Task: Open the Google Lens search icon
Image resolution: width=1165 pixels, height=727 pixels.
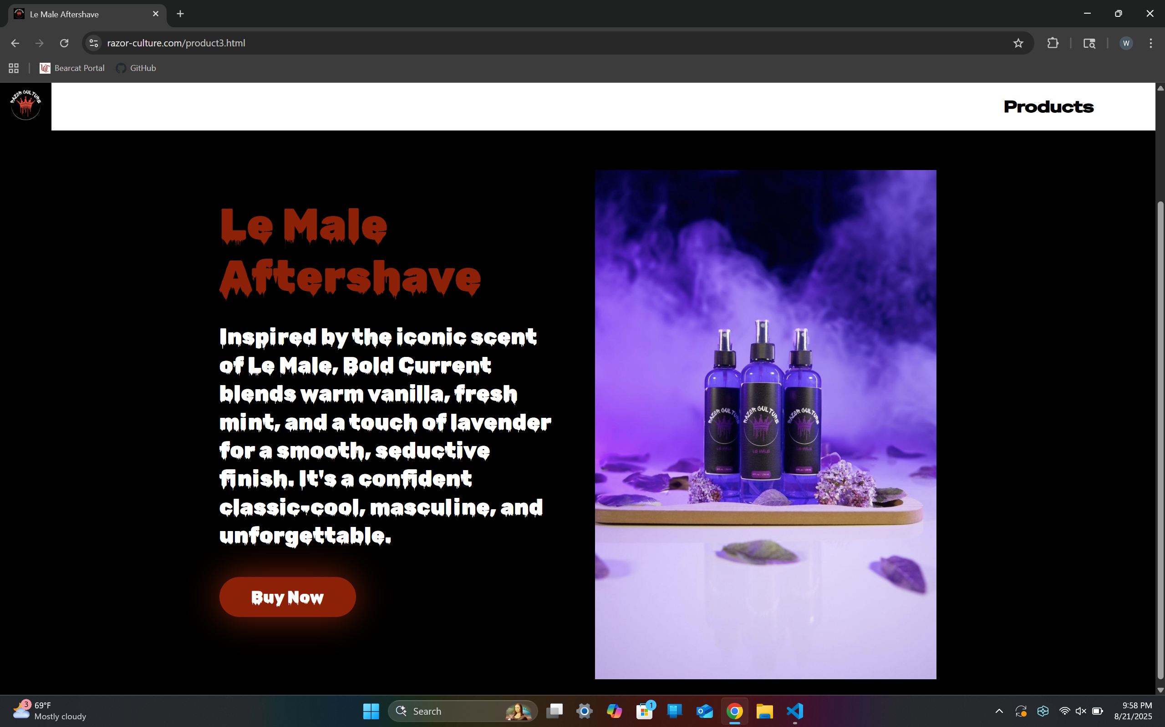Action: tap(1089, 43)
